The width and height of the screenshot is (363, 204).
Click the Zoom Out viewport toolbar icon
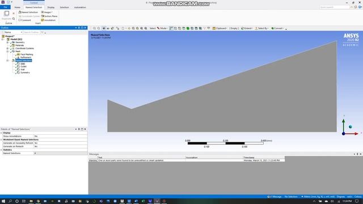pos(99,28)
